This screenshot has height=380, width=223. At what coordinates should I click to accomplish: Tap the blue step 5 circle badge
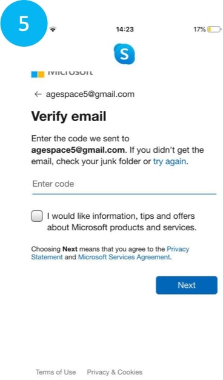[x=24, y=23]
